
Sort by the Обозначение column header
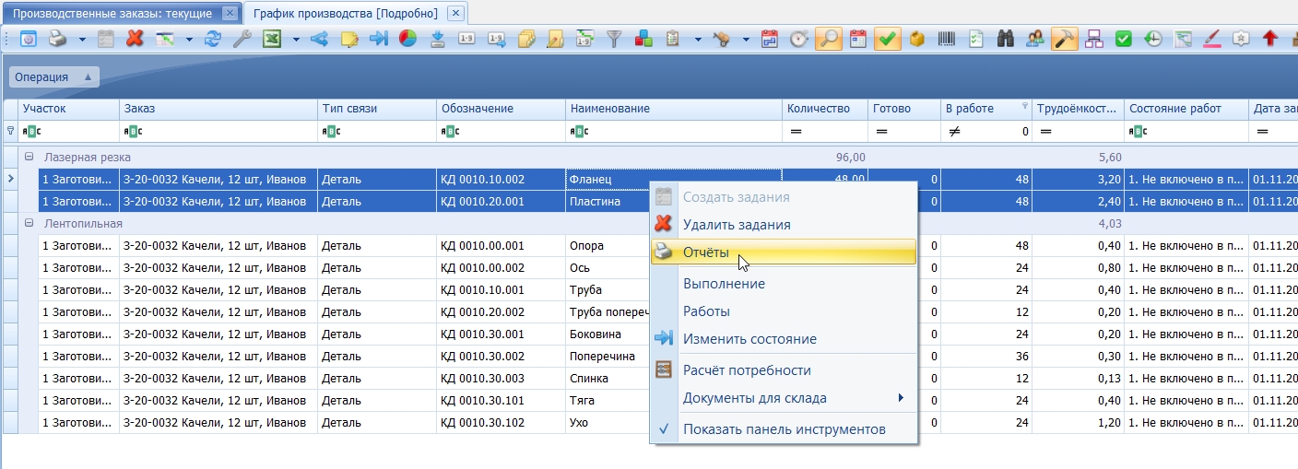(501, 109)
